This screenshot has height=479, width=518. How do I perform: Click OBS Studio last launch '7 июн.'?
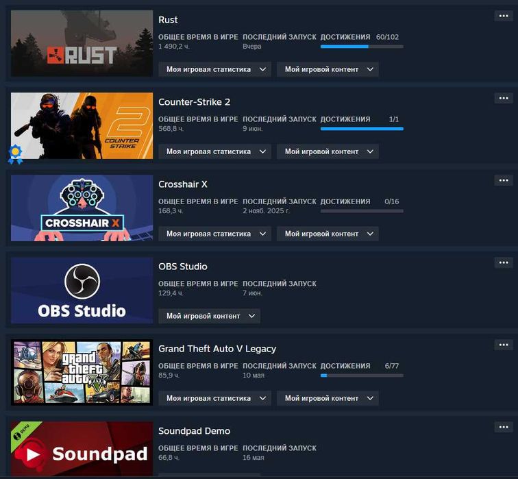pos(253,293)
